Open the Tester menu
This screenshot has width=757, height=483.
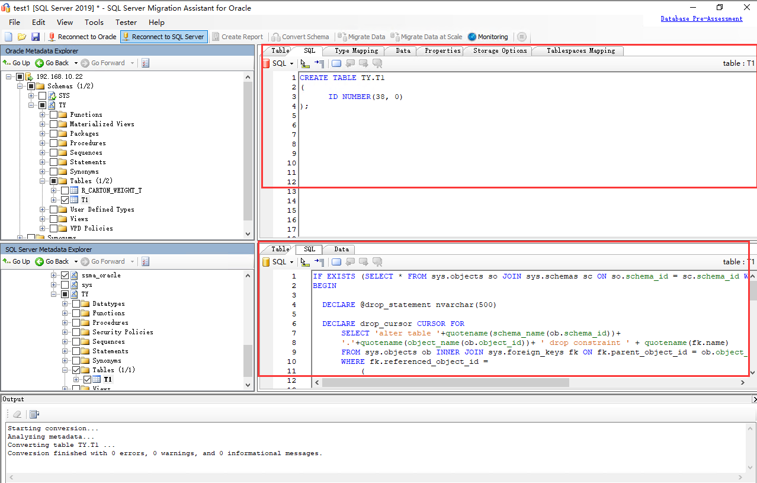126,23
